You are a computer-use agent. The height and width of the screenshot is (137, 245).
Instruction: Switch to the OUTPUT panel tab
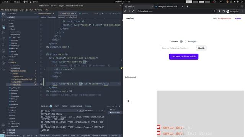click(x=65, y=106)
